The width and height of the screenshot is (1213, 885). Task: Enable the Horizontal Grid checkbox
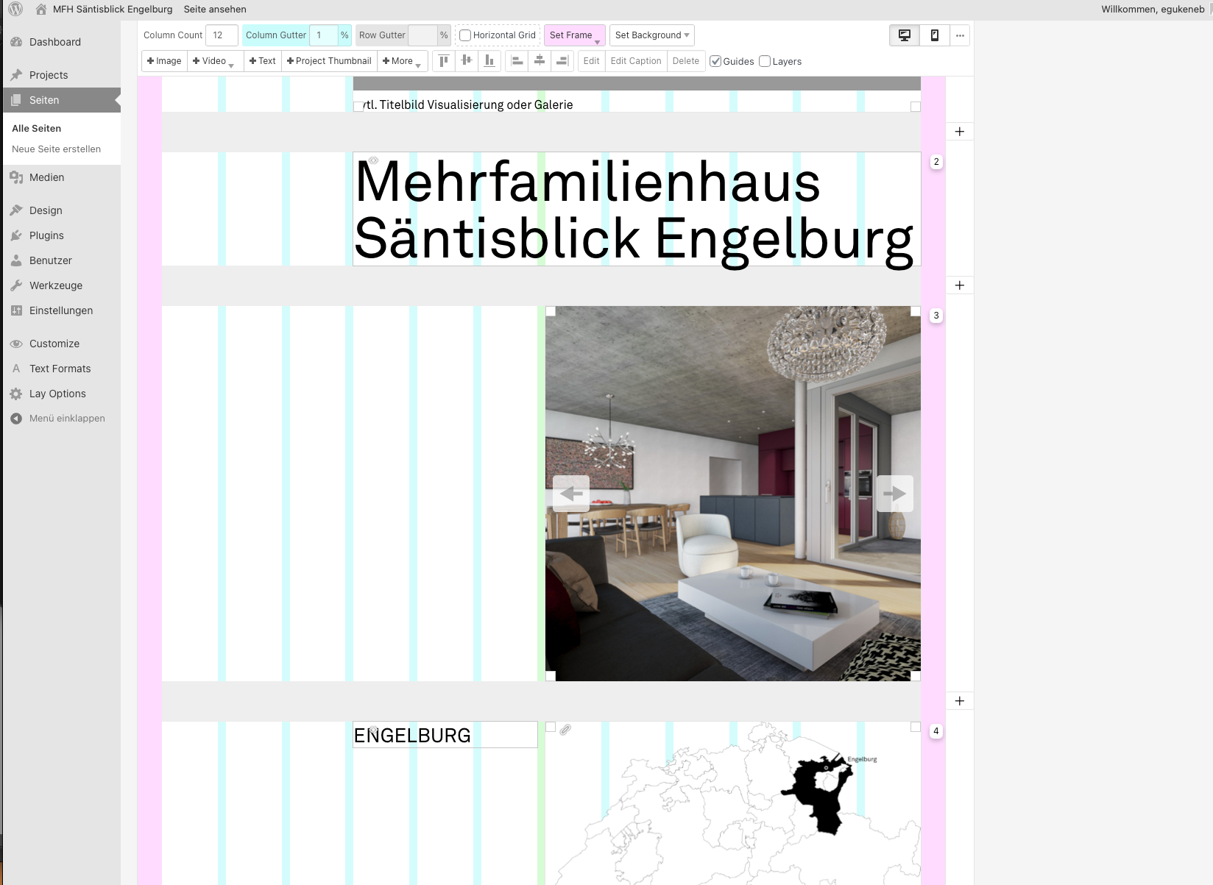tap(465, 35)
